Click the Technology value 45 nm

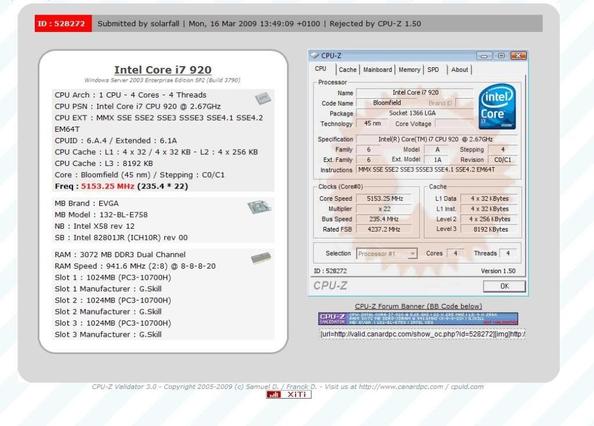[x=372, y=124]
